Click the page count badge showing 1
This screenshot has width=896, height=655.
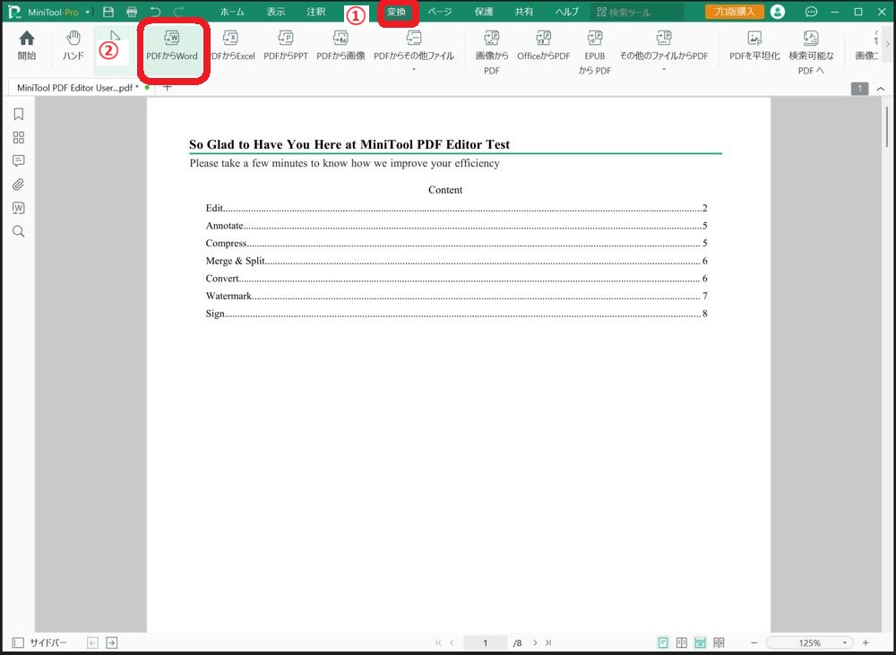(x=859, y=89)
